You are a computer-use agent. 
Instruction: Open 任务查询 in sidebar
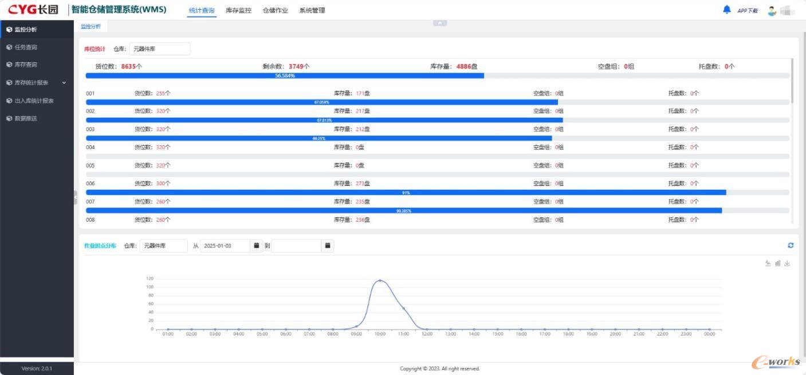click(37, 47)
